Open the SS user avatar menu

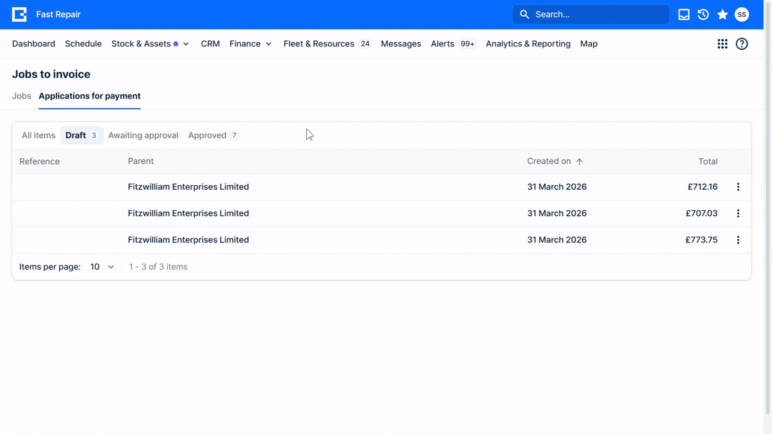742,14
